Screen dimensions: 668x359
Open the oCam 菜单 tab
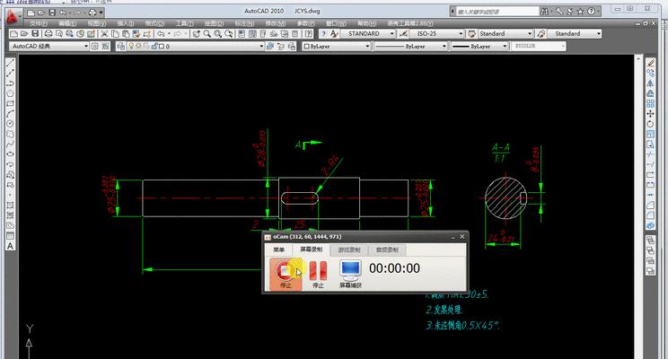tap(278, 250)
